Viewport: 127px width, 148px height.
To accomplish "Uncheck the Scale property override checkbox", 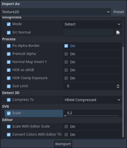I will [9, 113].
